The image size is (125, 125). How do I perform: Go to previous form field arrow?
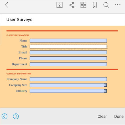point(4,116)
